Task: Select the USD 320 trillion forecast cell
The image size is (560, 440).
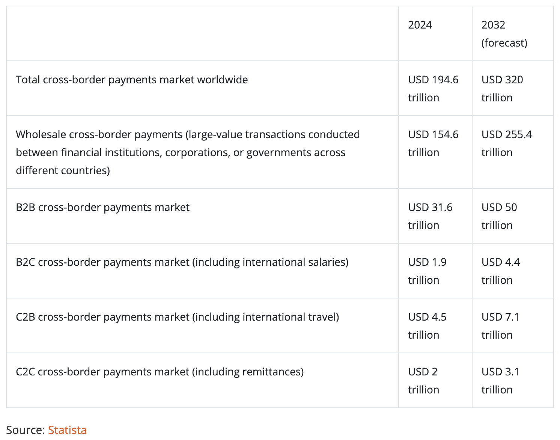Action: pyautogui.click(x=502, y=89)
